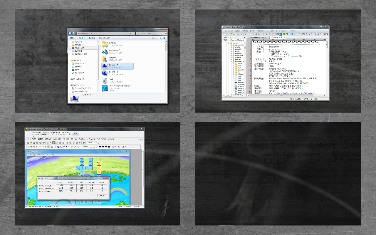
Task: Click the New file icon in EmEditor
Action: click(225, 34)
